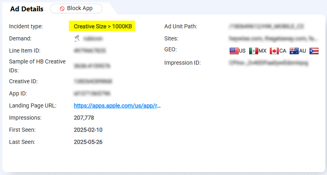Screen dimensions: 327x175
Task: Select the Ad Details tab heading
Action: (27, 9)
